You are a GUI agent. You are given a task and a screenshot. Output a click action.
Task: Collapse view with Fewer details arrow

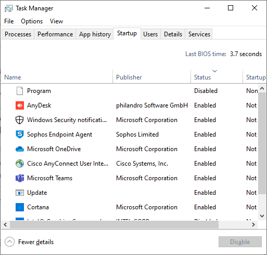pyautogui.click(x=9, y=241)
